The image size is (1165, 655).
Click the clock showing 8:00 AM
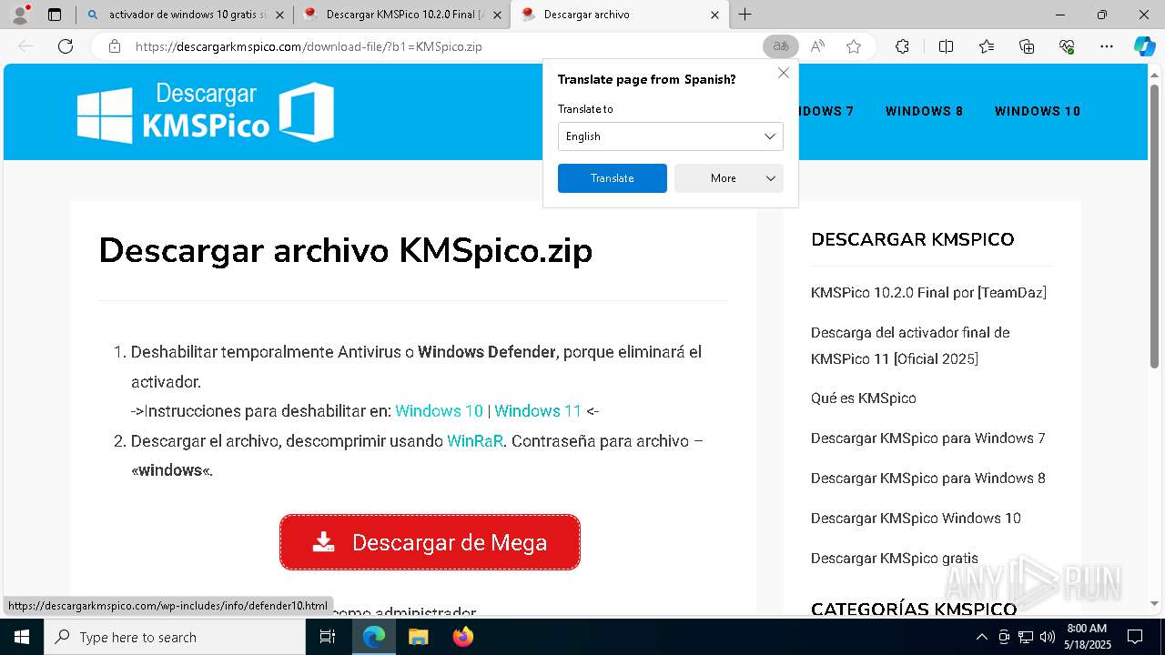click(x=1086, y=637)
